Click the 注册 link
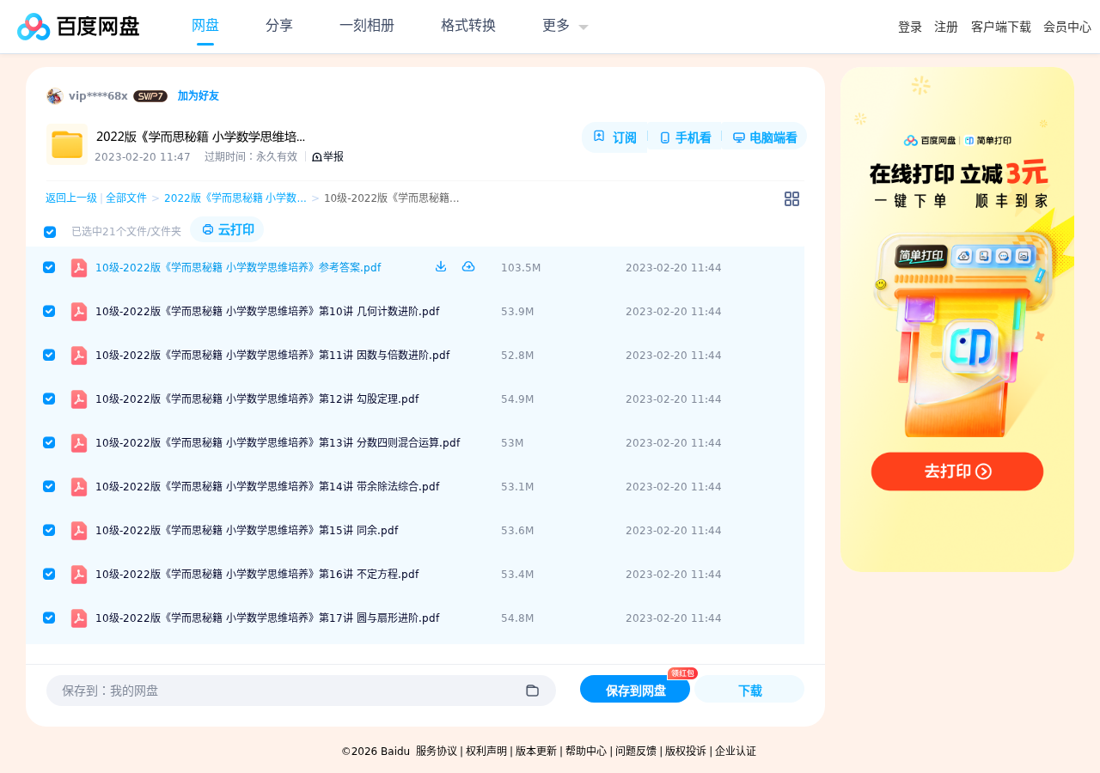The height and width of the screenshot is (773, 1100). coord(946,27)
